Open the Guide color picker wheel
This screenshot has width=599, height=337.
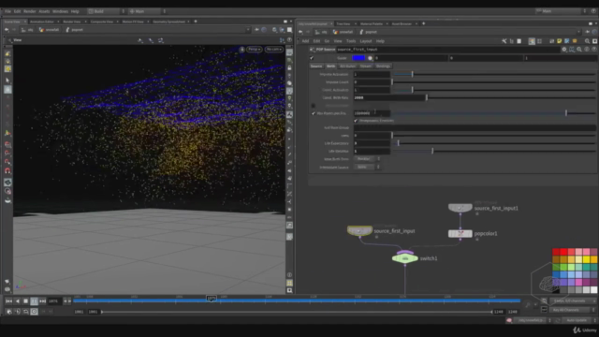370,58
